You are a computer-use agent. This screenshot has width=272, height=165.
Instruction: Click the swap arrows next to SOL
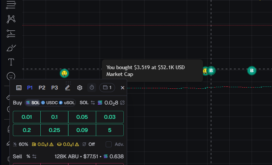click(93, 103)
